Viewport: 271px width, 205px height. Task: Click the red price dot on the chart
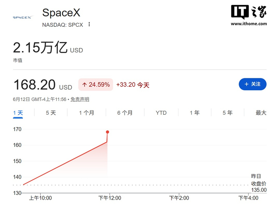pos(107,132)
